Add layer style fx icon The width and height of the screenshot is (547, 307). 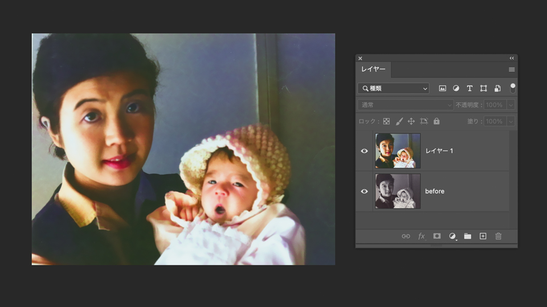tap(422, 236)
